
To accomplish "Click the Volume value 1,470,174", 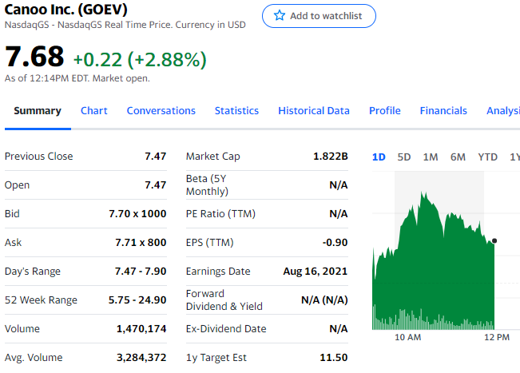I will coord(141,328).
